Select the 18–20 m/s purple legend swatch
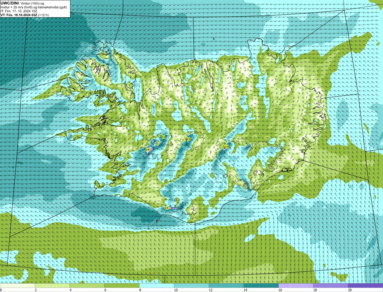 click(331, 285)
